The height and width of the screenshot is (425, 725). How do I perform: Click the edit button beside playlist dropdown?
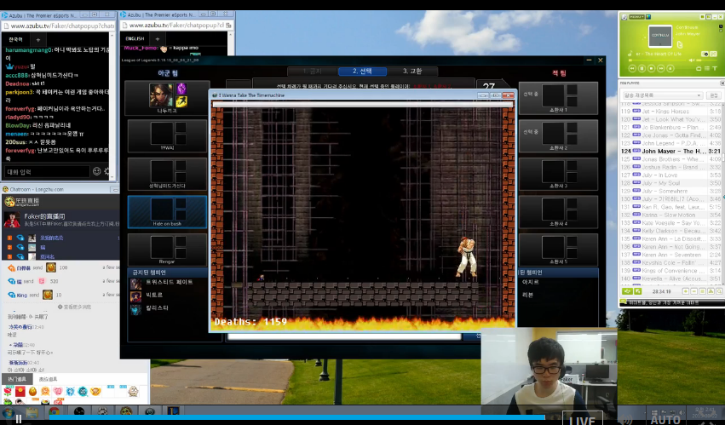point(713,95)
